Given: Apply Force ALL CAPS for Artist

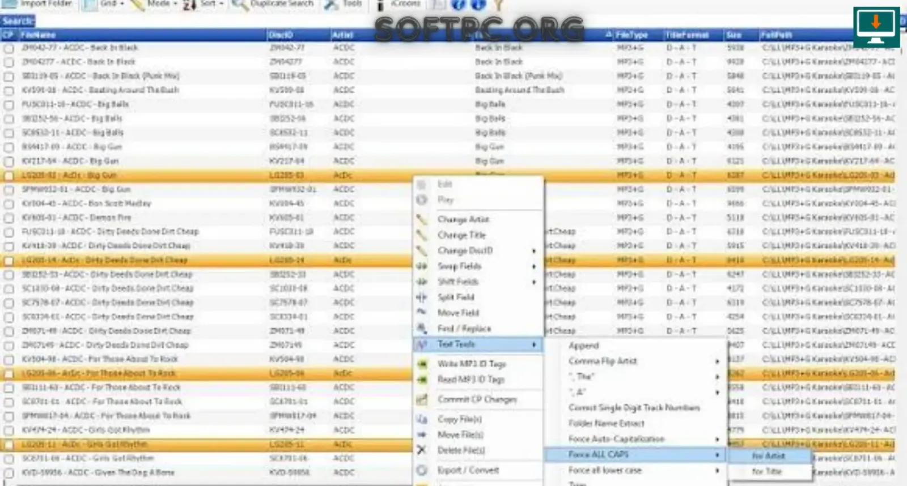Looking at the screenshot, I should tap(769, 456).
